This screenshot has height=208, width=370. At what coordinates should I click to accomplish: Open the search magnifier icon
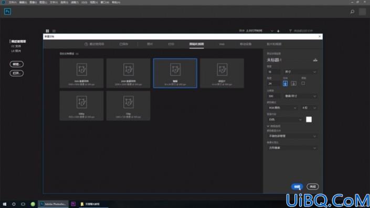[x=352, y=12]
